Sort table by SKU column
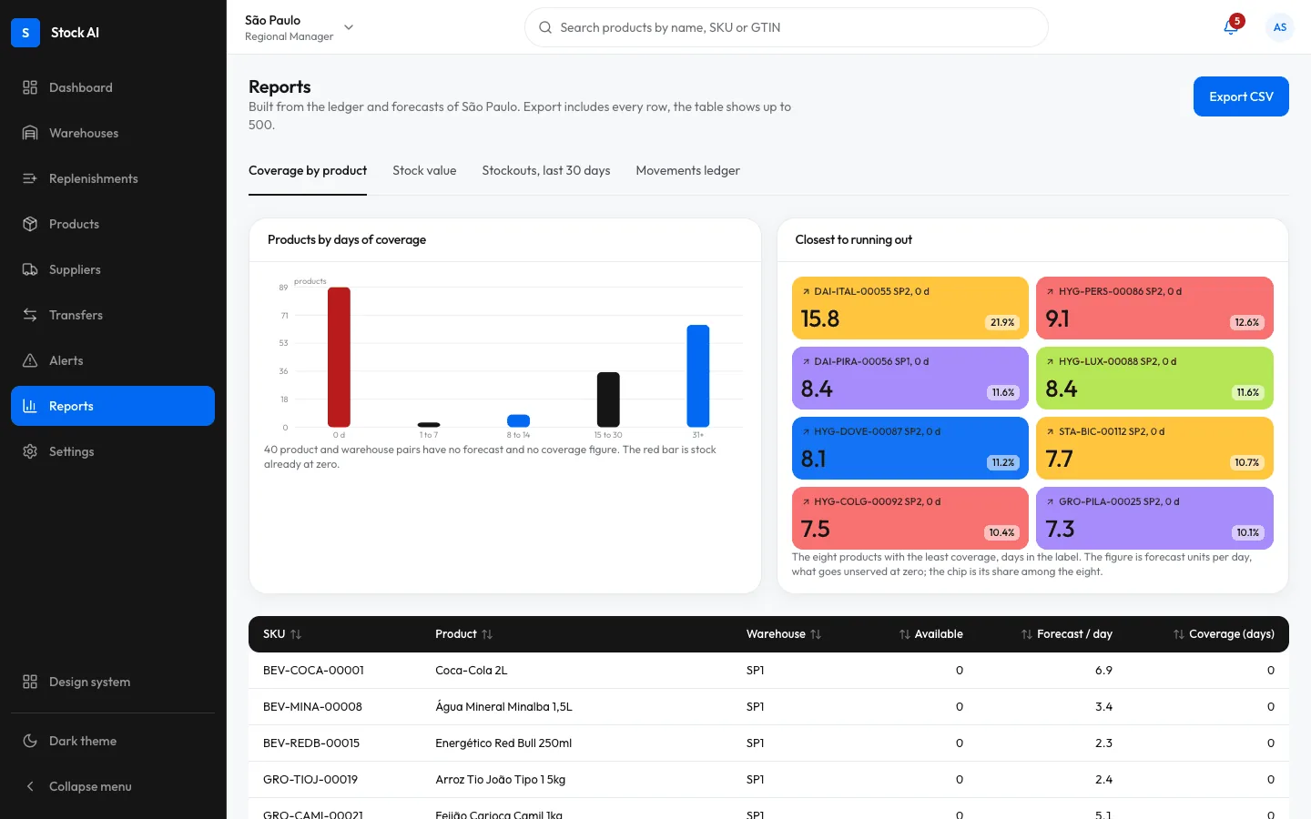This screenshot has height=819, width=1311. [x=282, y=634]
